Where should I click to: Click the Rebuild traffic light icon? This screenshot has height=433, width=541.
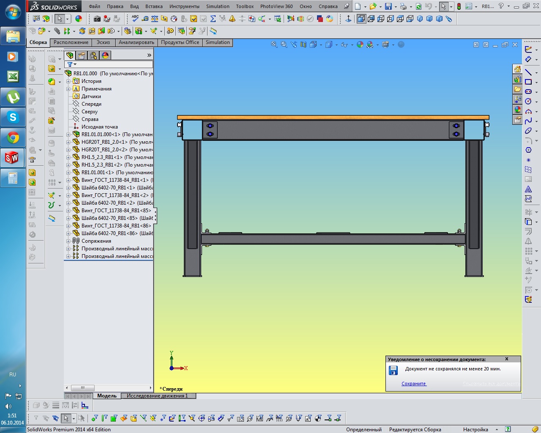(x=459, y=6)
